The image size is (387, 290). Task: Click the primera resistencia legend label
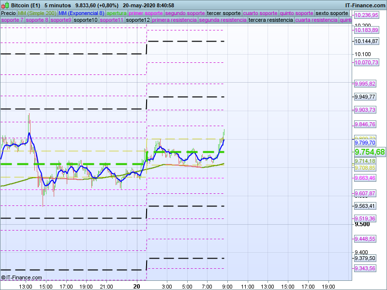[174, 20]
